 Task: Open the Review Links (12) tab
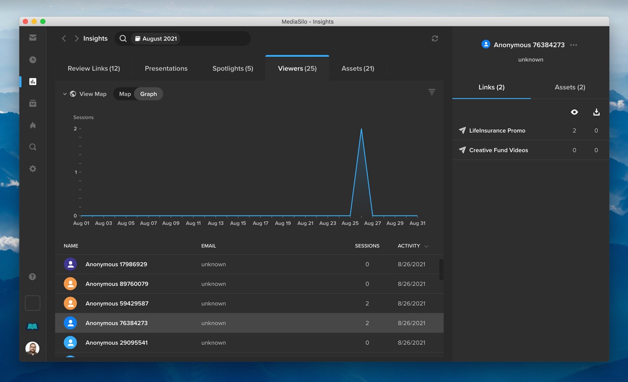[94, 68]
